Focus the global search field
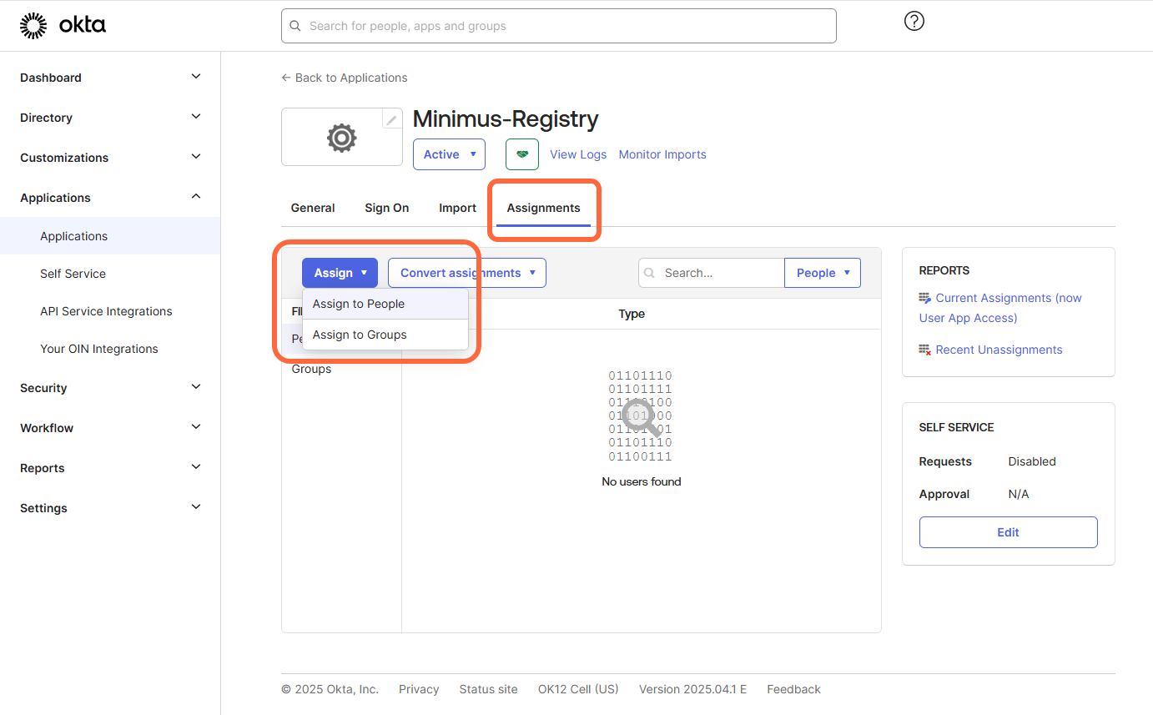 pyautogui.click(x=559, y=26)
